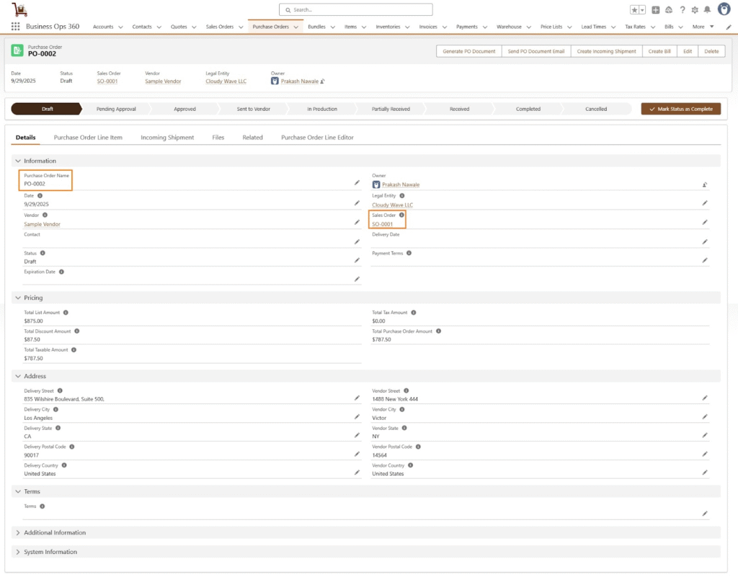Open the Incoming Shipment tab

point(167,138)
